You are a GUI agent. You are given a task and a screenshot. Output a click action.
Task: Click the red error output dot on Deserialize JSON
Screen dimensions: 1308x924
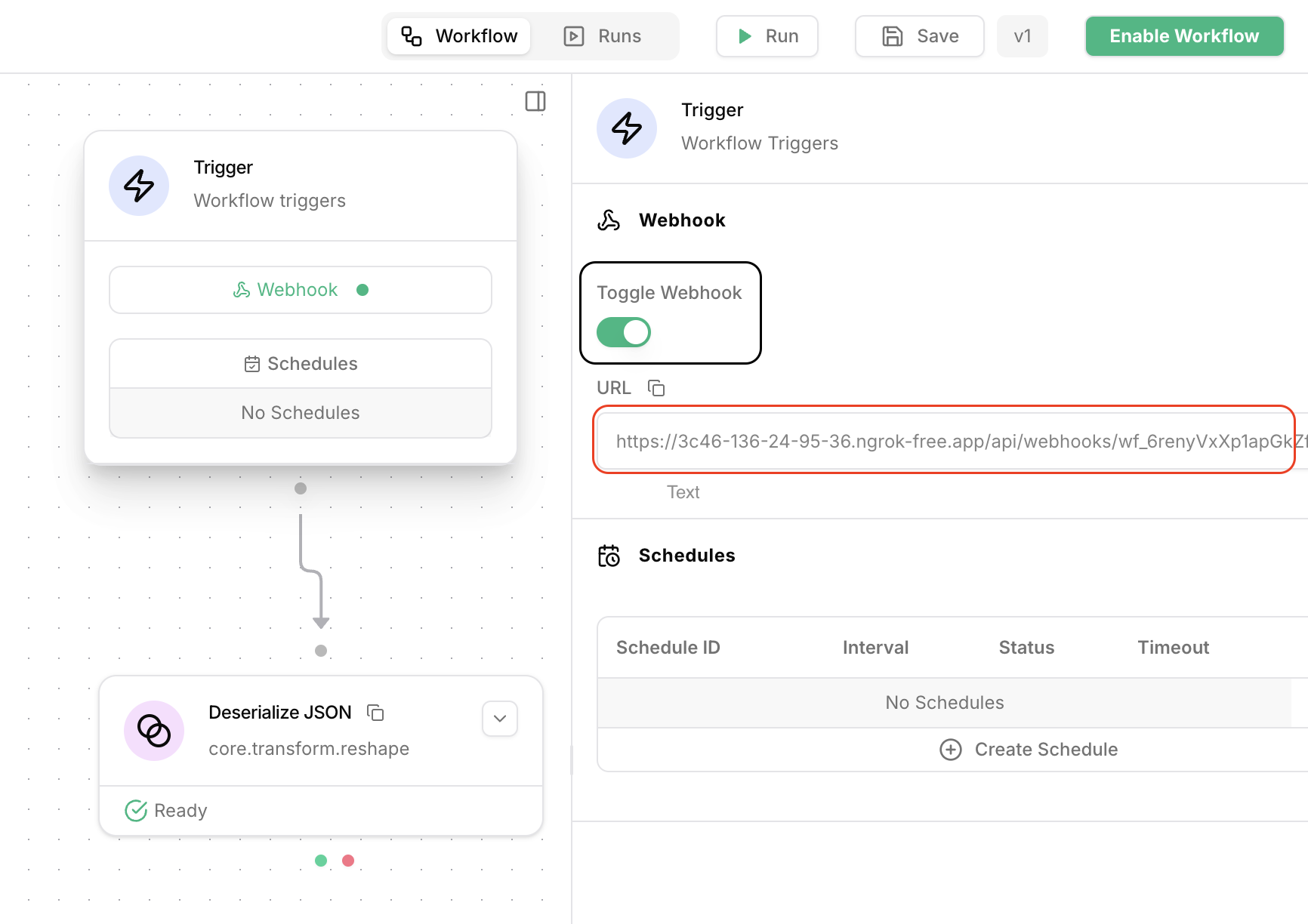[348, 860]
